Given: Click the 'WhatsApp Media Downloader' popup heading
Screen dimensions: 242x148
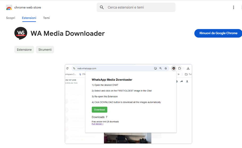Looking at the screenshot, I should tap(112, 80).
